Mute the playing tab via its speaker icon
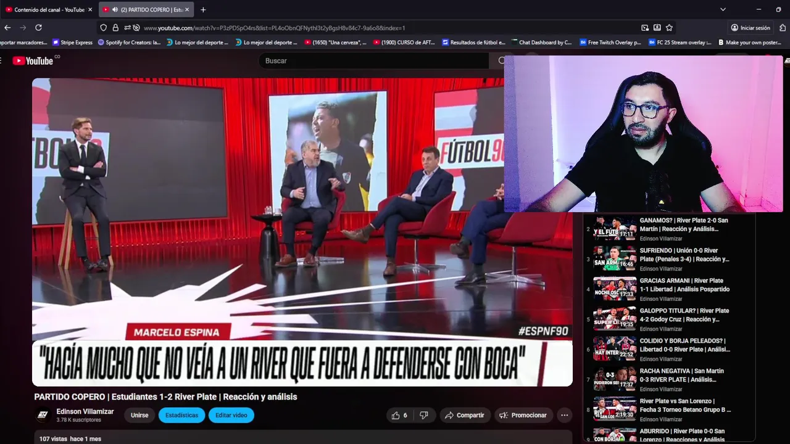The image size is (790, 444). click(115, 10)
